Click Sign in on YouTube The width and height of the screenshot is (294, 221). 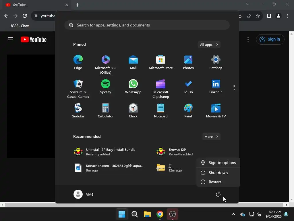click(270, 39)
